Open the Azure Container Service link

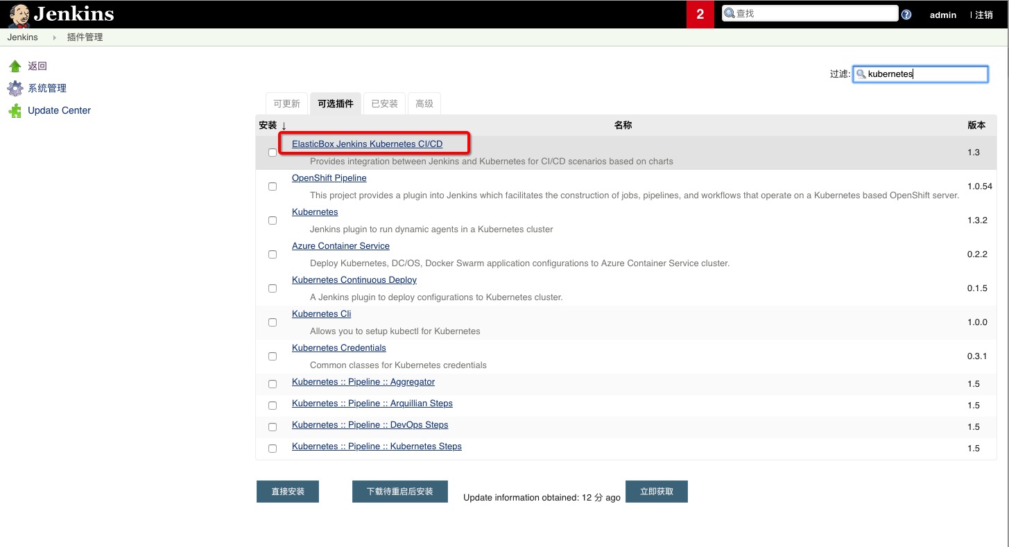pos(340,246)
